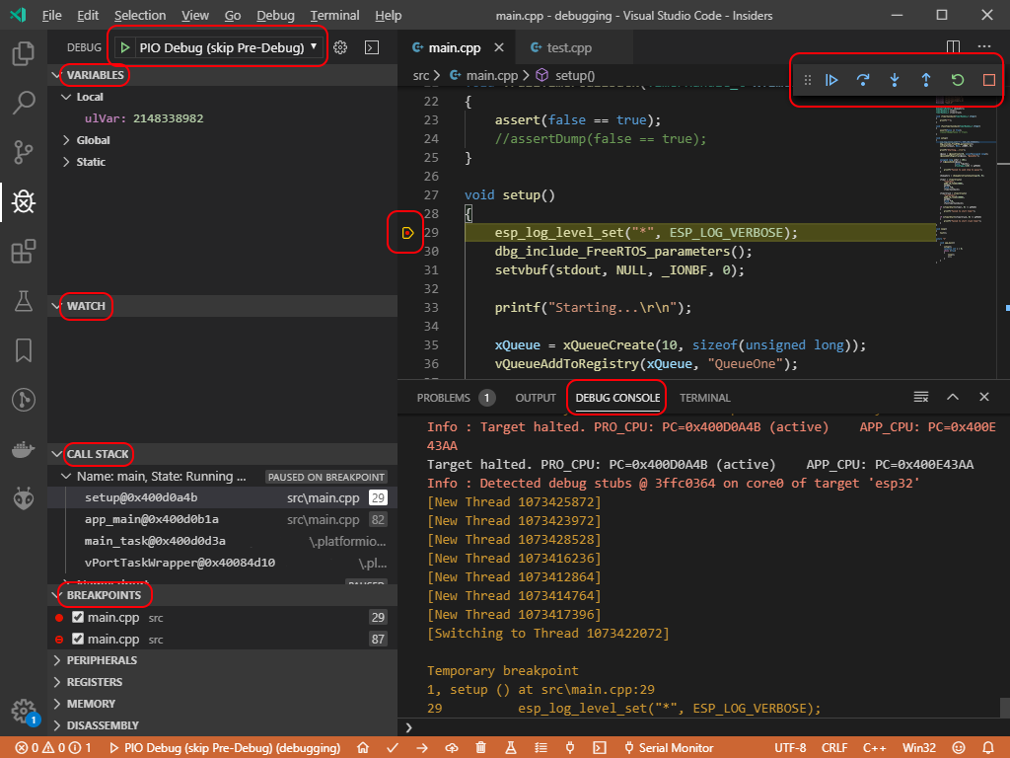Click UTF-8 encoding in the status bar

789,747
